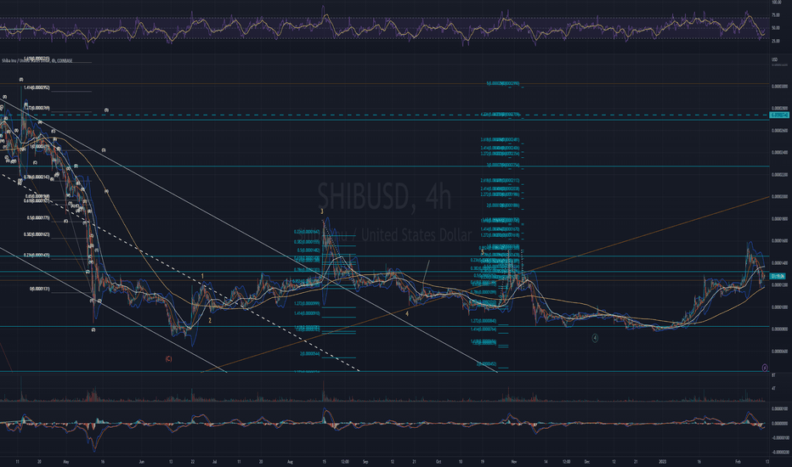Click the Oct date on time axis
The height and width of the screenshot is (467, 792).
pos(438,461)
